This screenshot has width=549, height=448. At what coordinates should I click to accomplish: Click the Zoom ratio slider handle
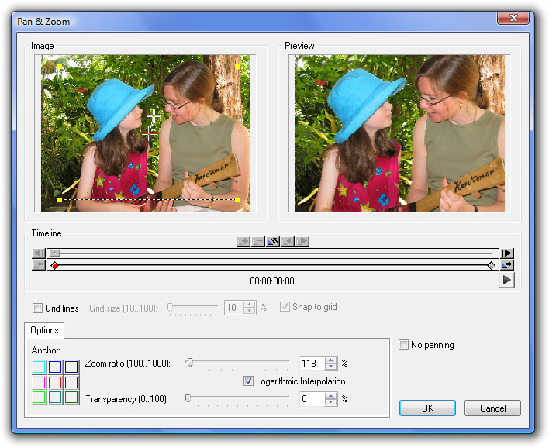click(x=188, y=362)
